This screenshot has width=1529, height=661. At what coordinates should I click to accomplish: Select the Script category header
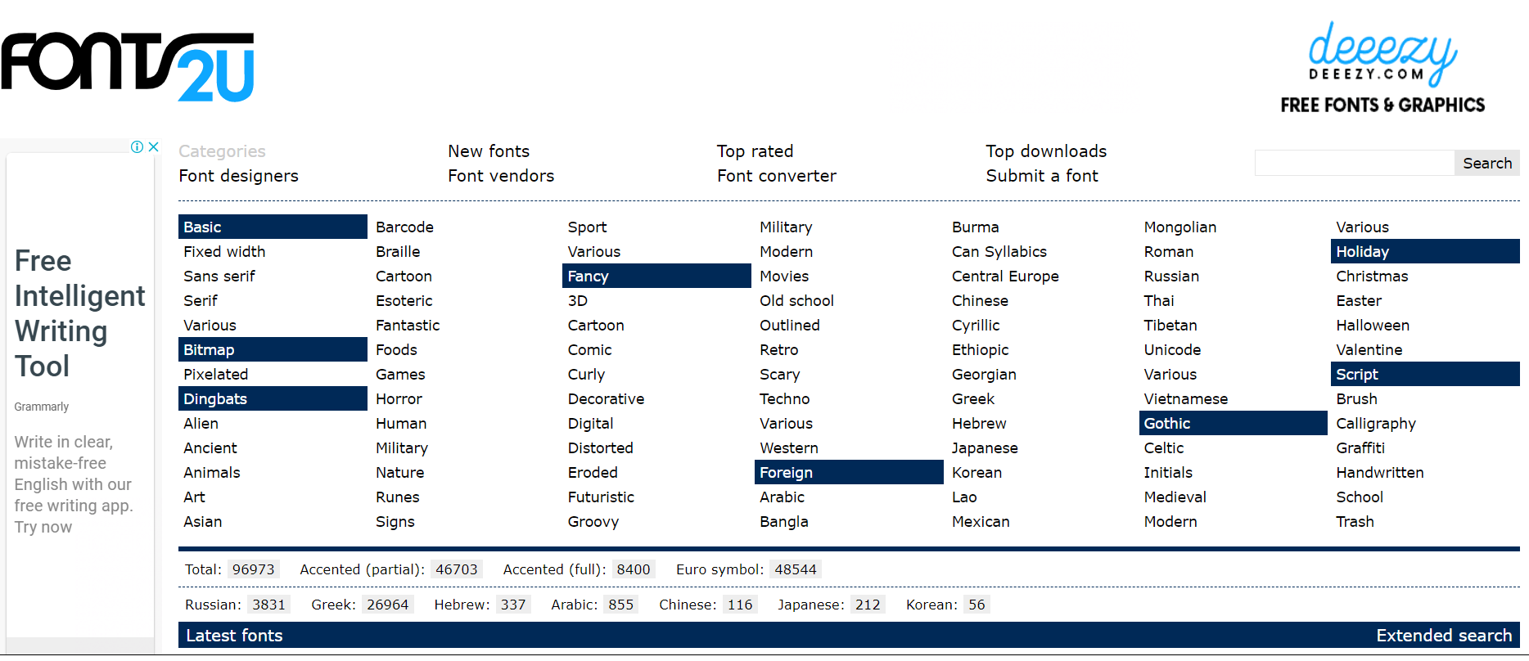coord(1425,374)
